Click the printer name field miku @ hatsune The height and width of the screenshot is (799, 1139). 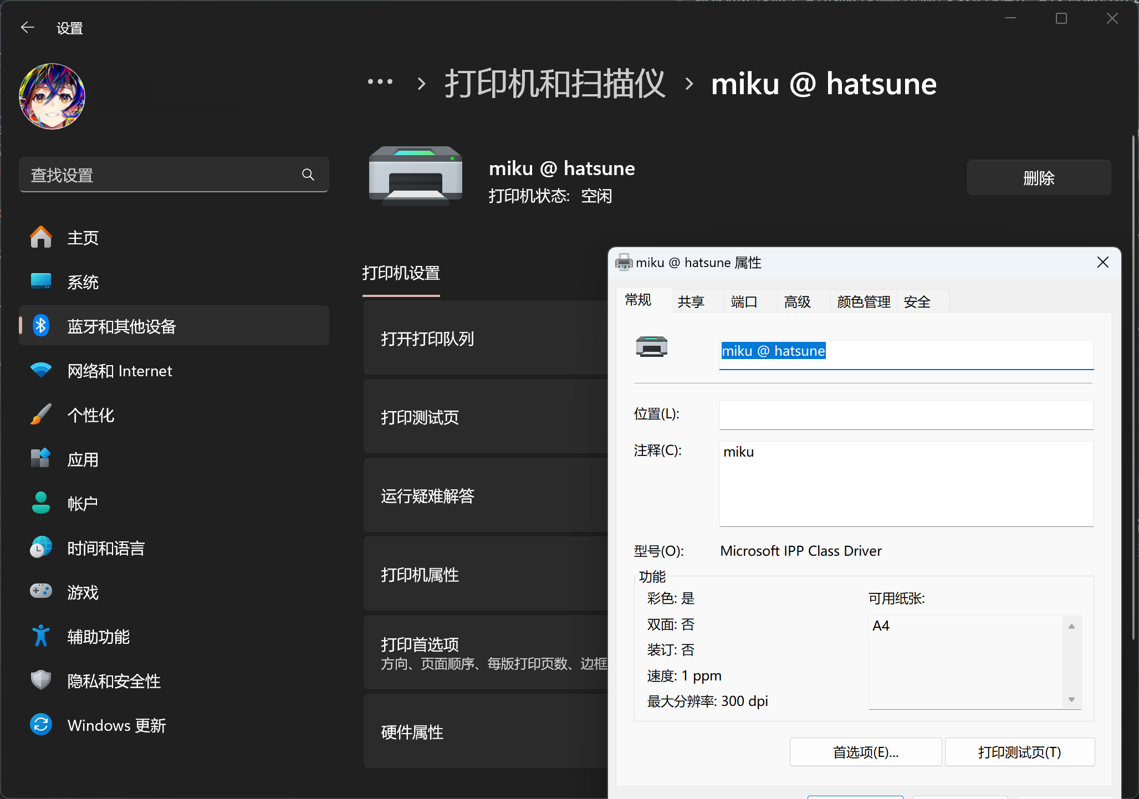(906, 354)
